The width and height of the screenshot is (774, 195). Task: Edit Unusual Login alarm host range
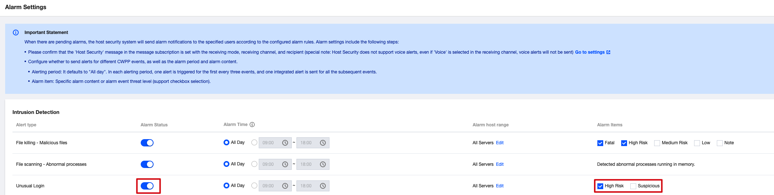click(500, 186)
